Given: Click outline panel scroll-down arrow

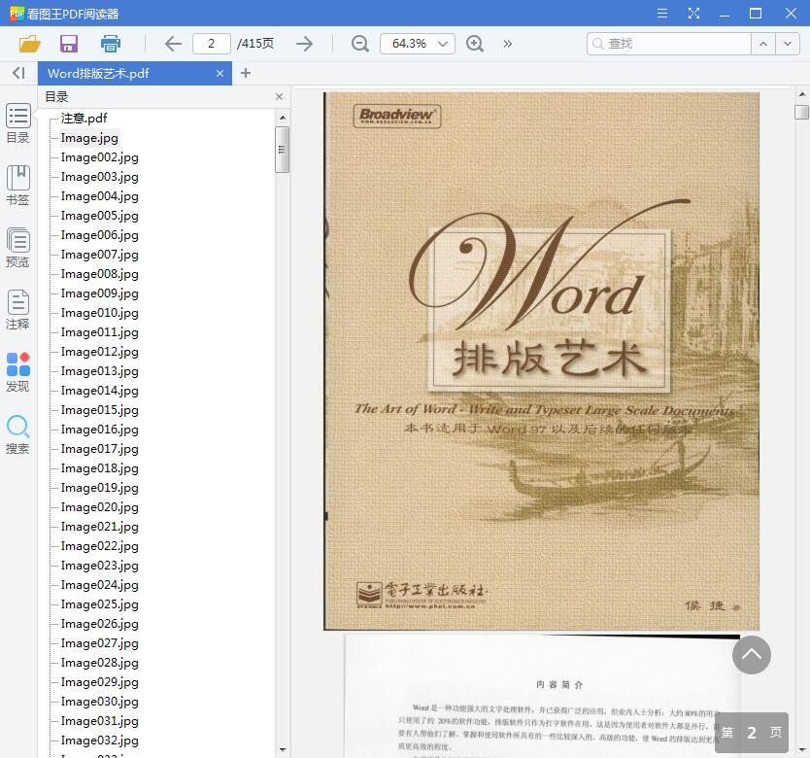Looking at the screenshot, I should coord(283,749).
